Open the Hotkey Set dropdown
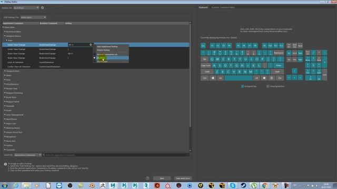 click(26, 8)
